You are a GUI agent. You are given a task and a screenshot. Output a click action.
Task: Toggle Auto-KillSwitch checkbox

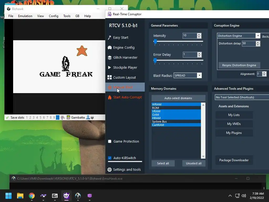coord(110,158)
